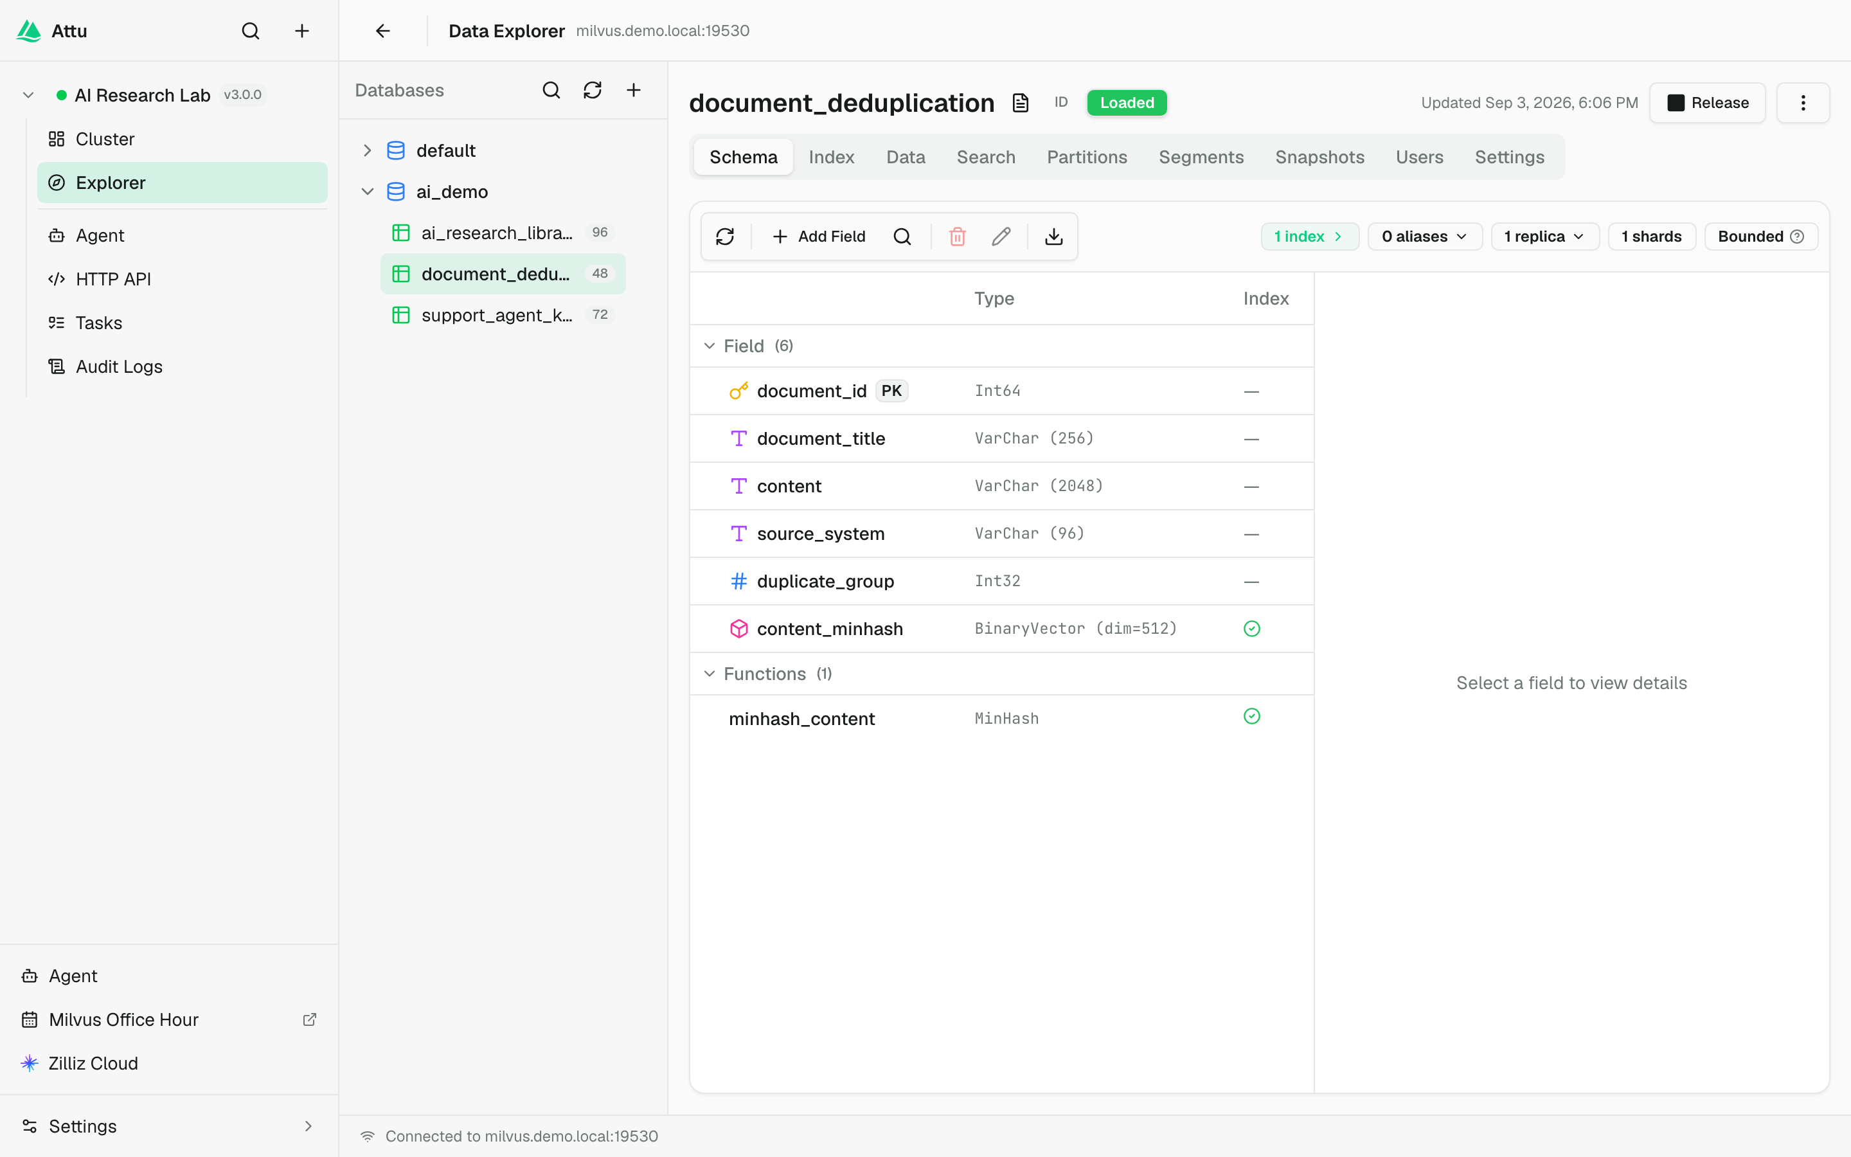
Task: Collapse the AI Research Lab connection
Action: [x=28, y=95]
